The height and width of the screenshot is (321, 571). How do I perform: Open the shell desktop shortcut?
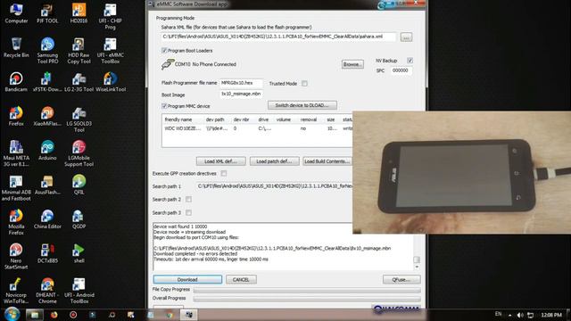79,253
